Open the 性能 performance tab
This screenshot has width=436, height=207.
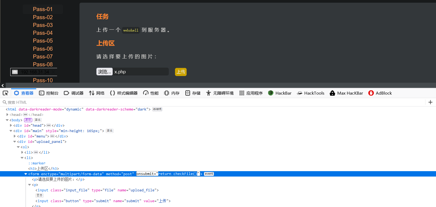[151, 93]
